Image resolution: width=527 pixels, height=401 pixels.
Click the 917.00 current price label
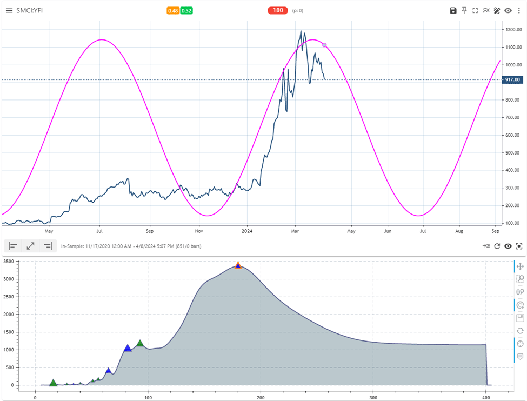(x=512, y=79)
